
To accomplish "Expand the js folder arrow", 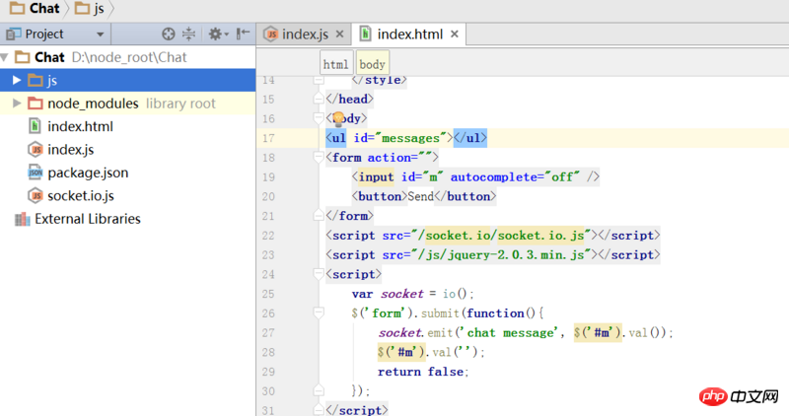I will click(x=17, y=80).
